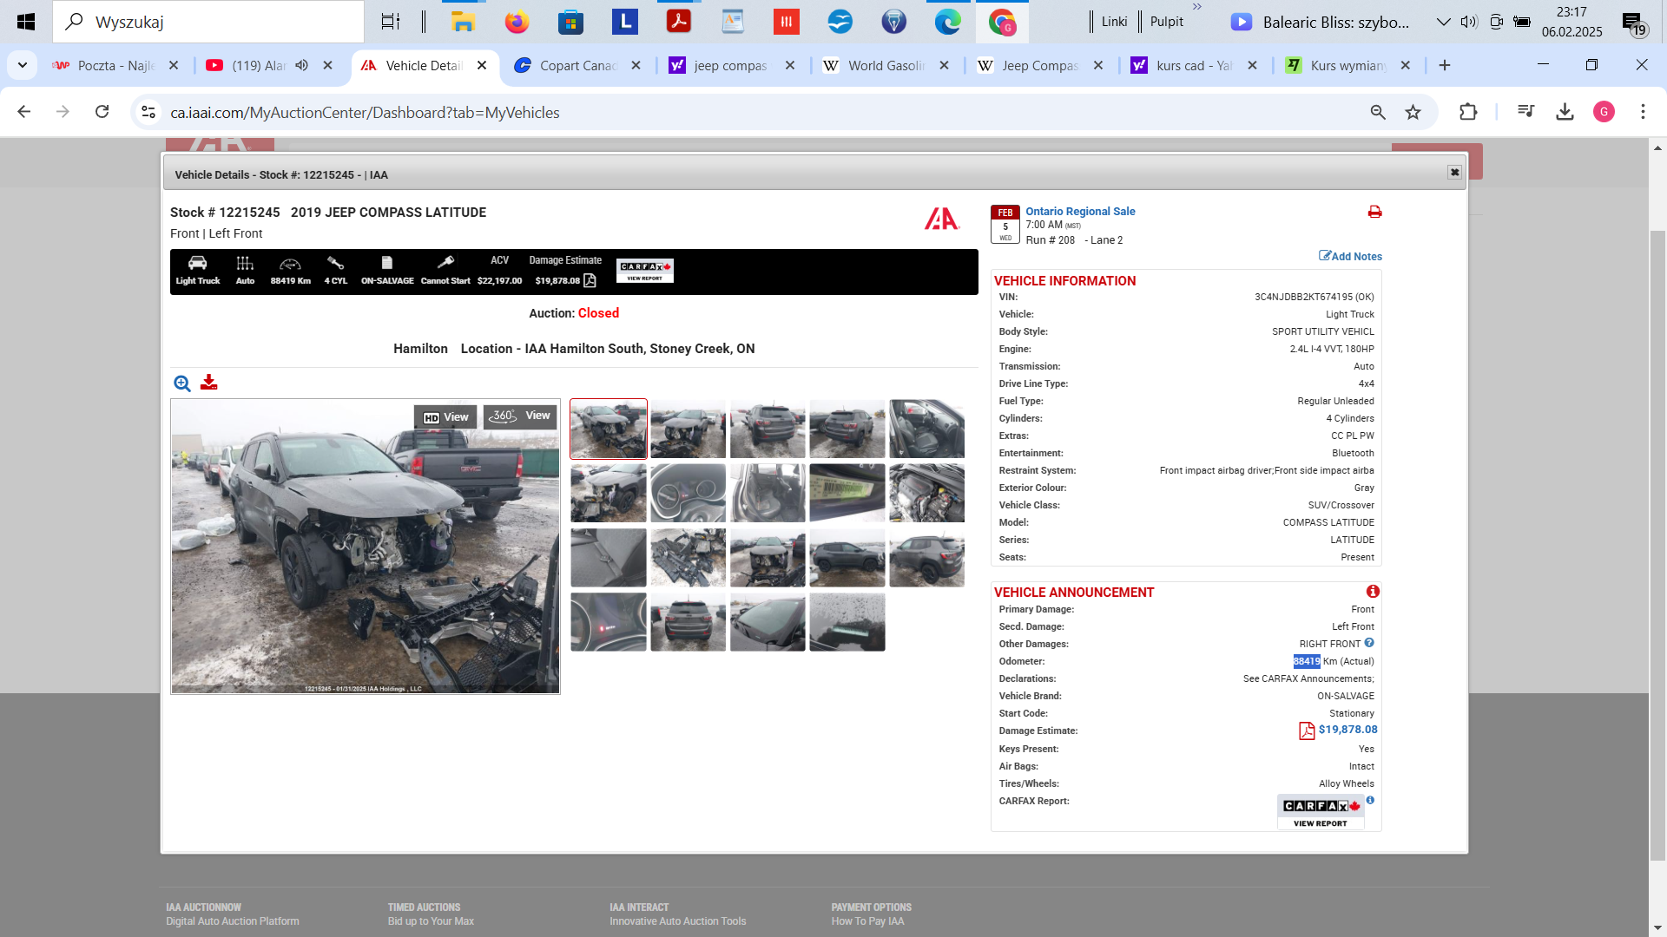Switch to the World Gasoline Wikipedia tab

886,66
